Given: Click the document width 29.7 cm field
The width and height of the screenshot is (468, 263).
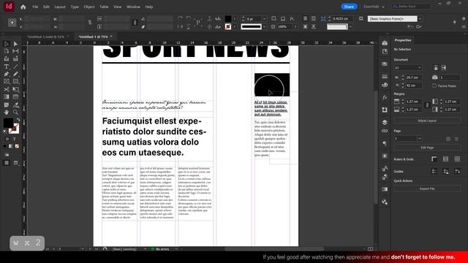Looking at the screenshot, I should click(x=414, y=77).
